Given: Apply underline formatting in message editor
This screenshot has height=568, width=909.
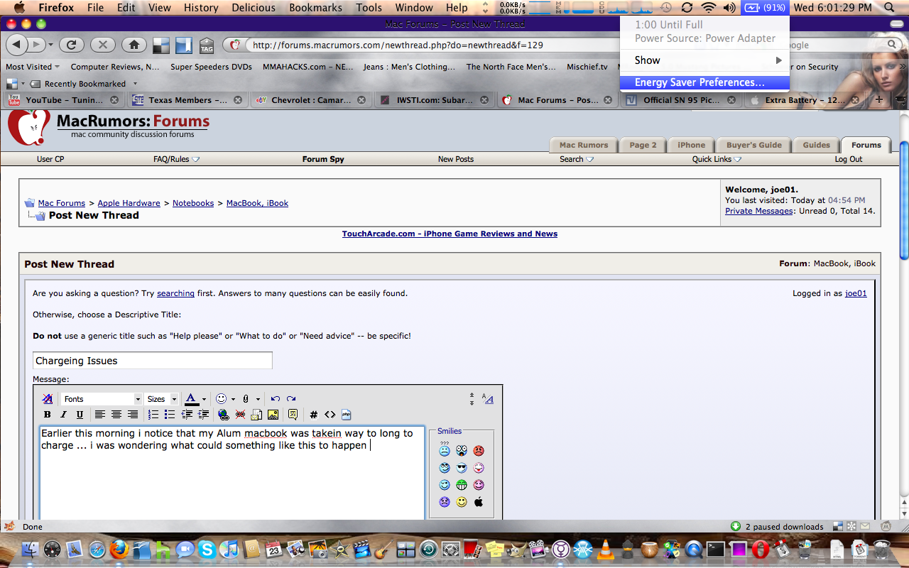Looking at the screenshot, I should [80, 415].
